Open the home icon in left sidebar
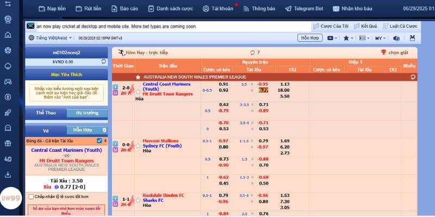The image size is (435, 217). click(x=8, y=35)
